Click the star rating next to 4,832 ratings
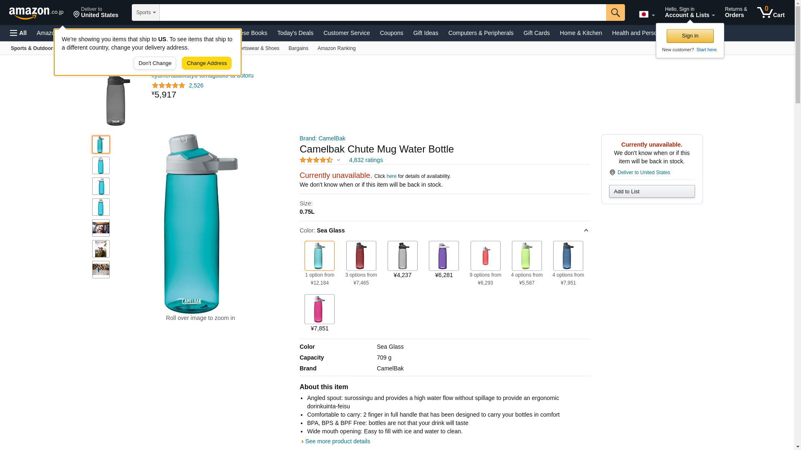 [x=316, y=160]
